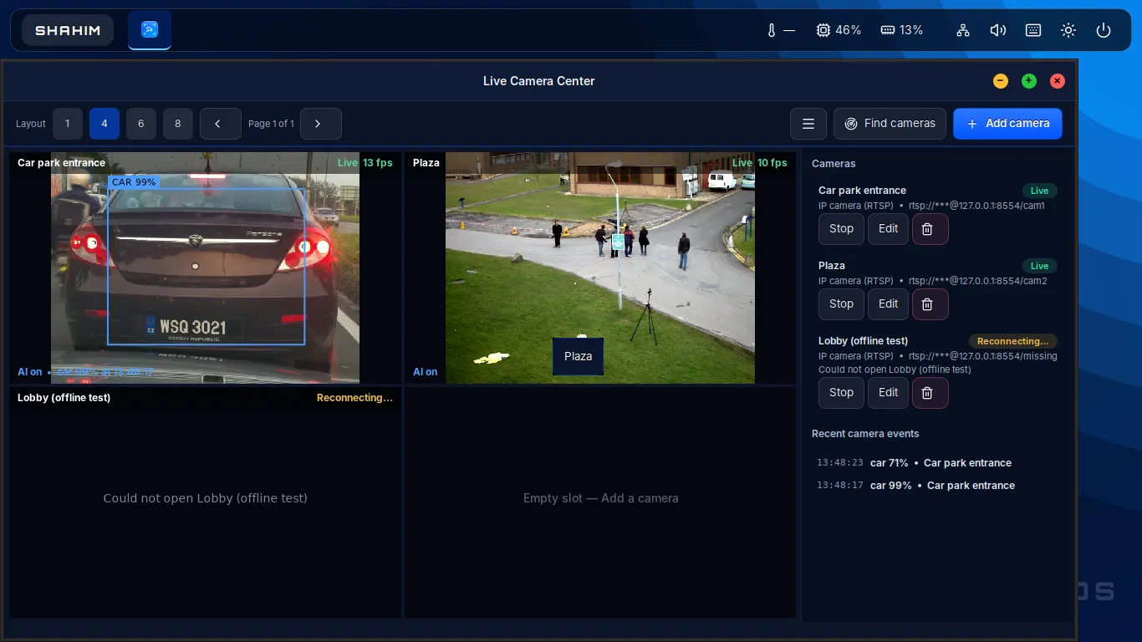Image resolution: width=1142 pixels, height=642 pixels.
Task: Remove the Lobby (offline test) camera via trash icon
Action: click(930, 393)
